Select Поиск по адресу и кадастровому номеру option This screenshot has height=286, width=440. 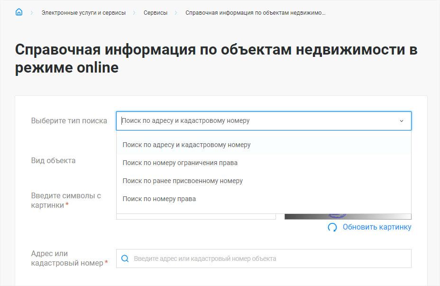[x=186, y=145]
